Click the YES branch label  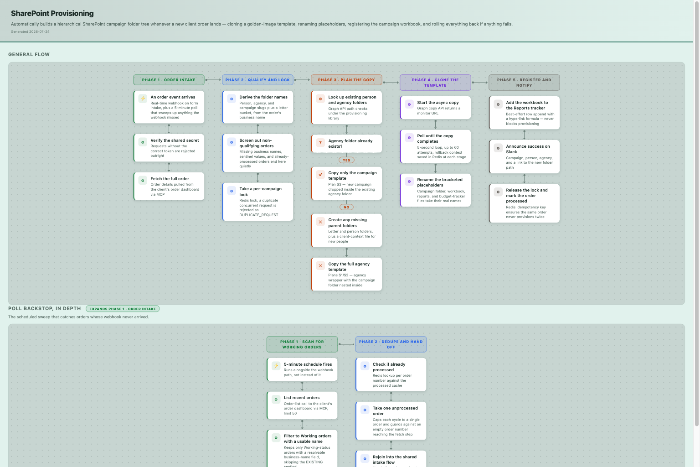pyautogui.click(x=346, y=160)
